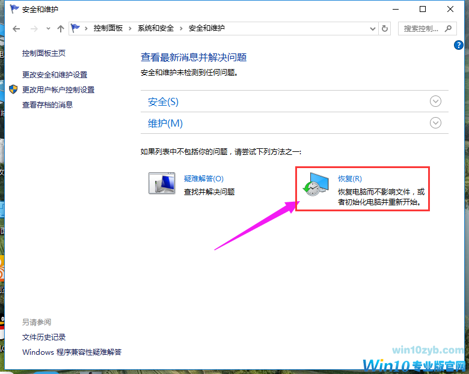469x374 pixels.
Task: Go up one level with up arrow
Action: coord(61,29)
